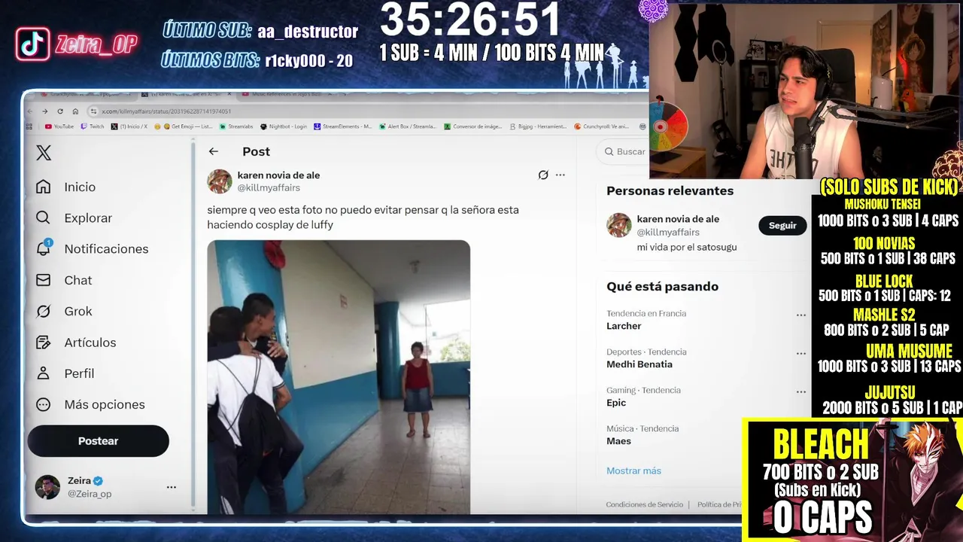Open the Nightbot - Login bookmark

tap(283, 126)
